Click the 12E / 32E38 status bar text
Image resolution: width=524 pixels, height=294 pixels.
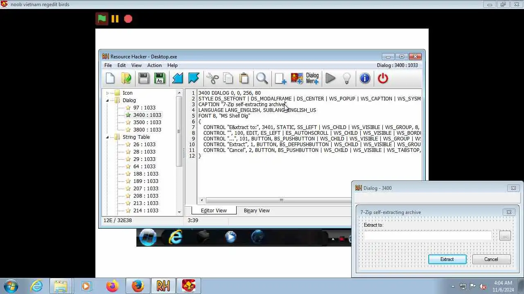(x=117, y=220)
